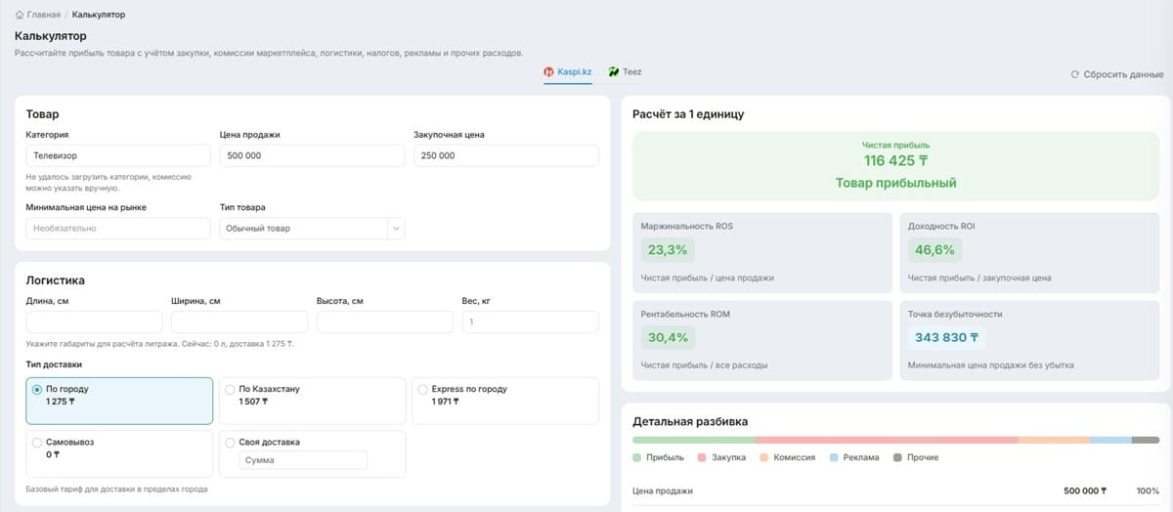This screenshot has width=1173, height=512.
Task: Click the green Прибыль segment of breakdown bar
Action: click(693, 440)
